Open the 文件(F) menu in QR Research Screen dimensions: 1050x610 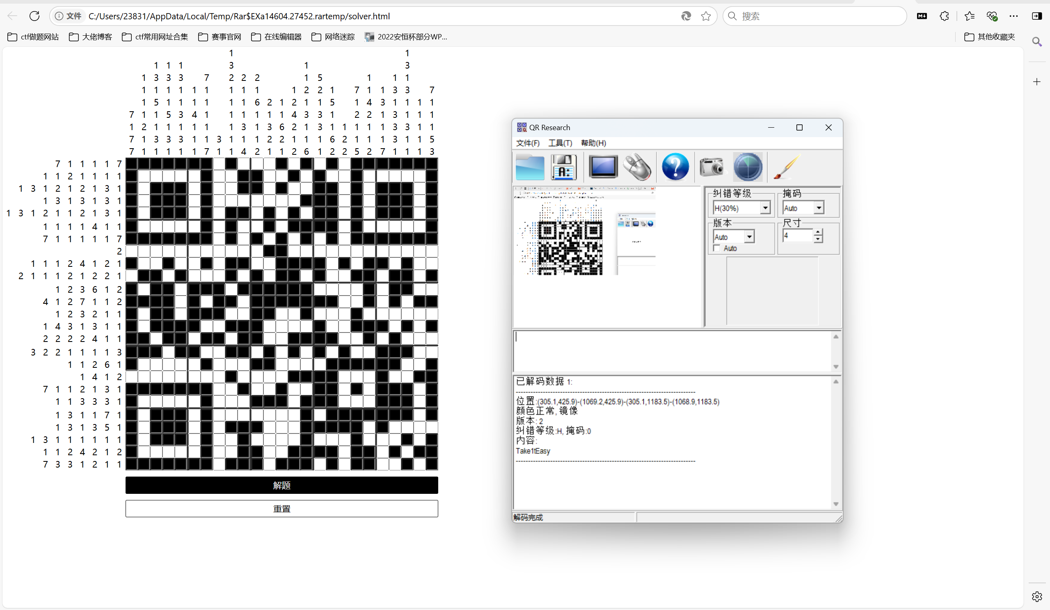point(528,143)
